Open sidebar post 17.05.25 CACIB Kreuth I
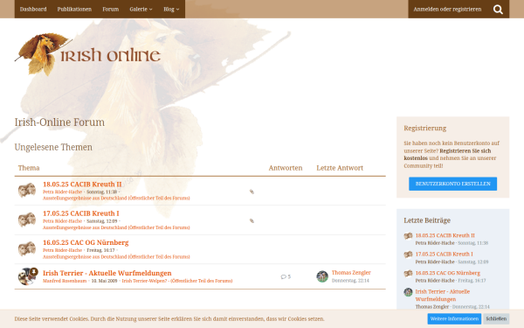524x328 pixels. click(x=444, y=254)
